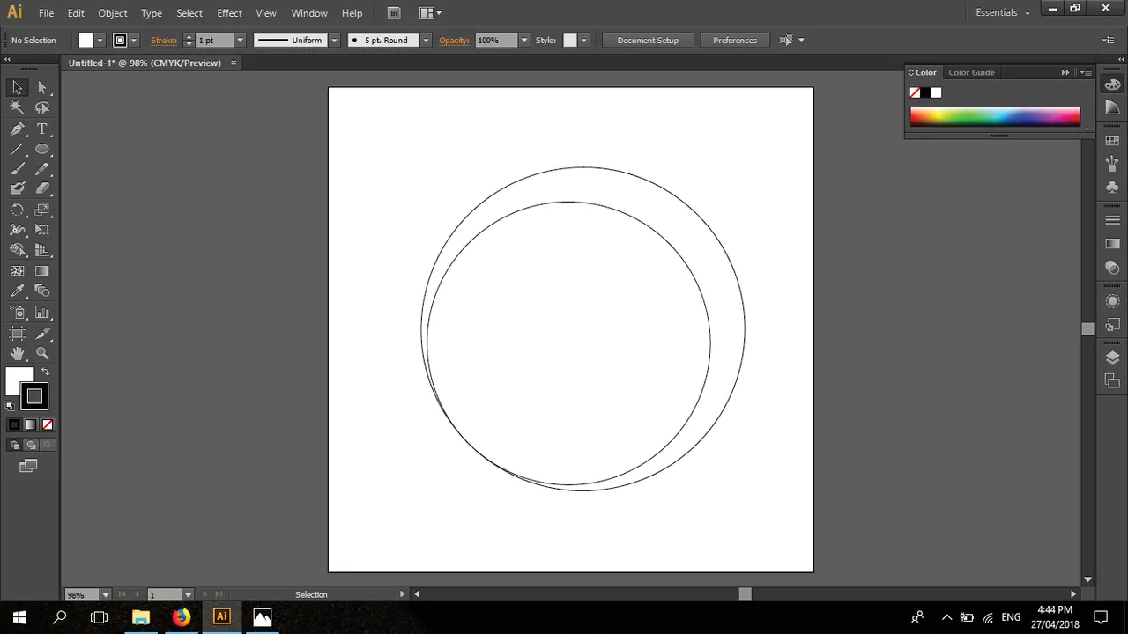The image size is (1128, 634).
Task: Open stroke color dropdown in control bar
Action: pos(134,41)
